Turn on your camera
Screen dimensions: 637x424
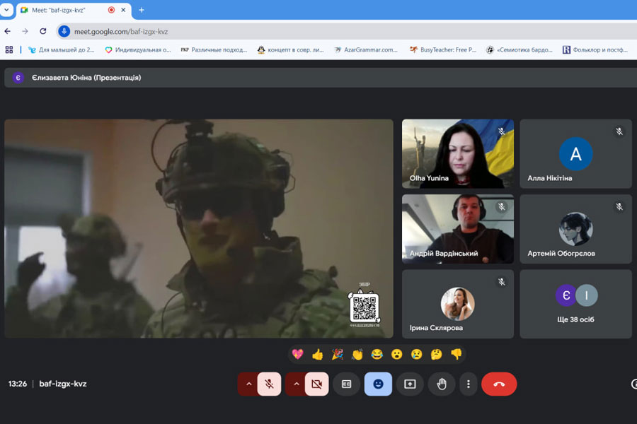coord(317,384)
